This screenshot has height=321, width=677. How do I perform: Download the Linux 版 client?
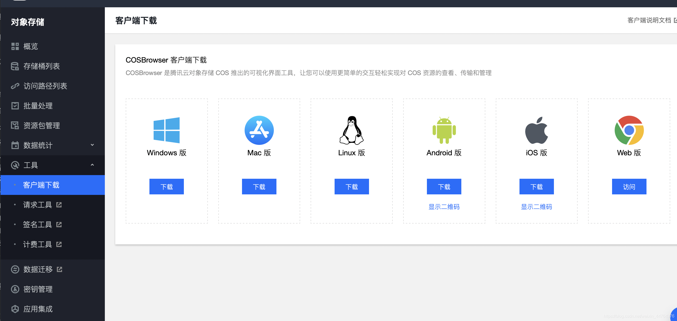[x=352, y=187]
